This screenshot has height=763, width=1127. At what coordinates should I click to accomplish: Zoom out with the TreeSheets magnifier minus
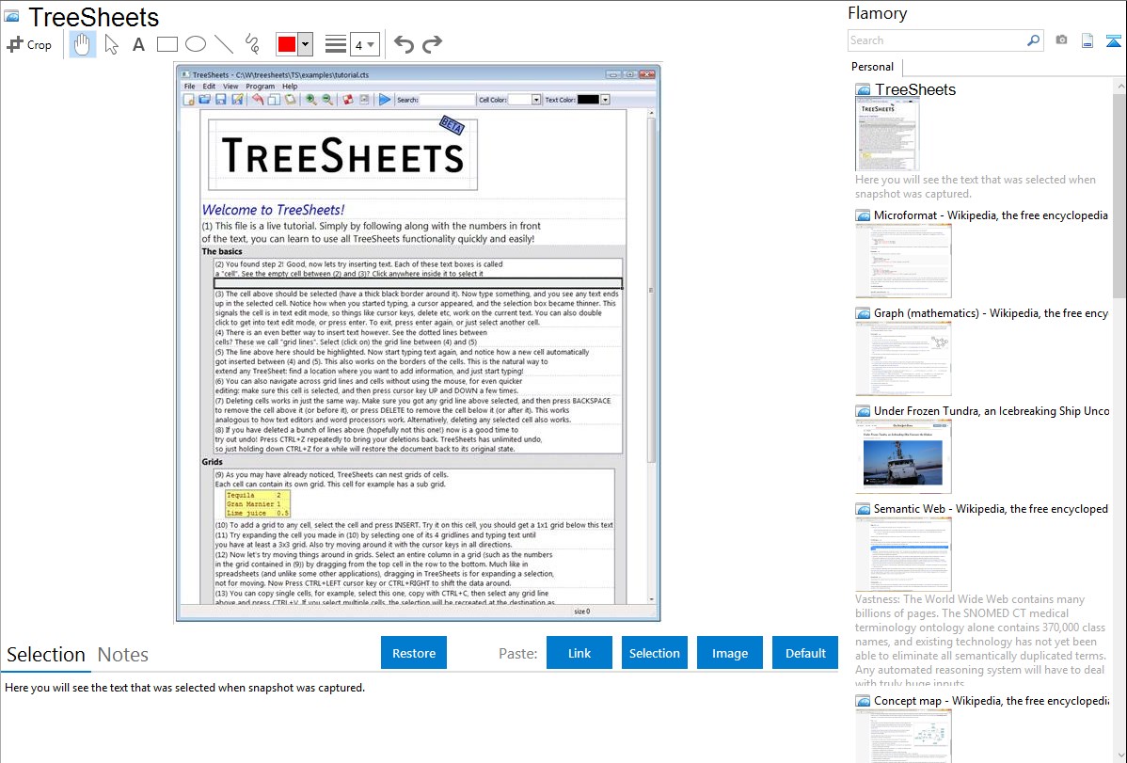(327, 100)
